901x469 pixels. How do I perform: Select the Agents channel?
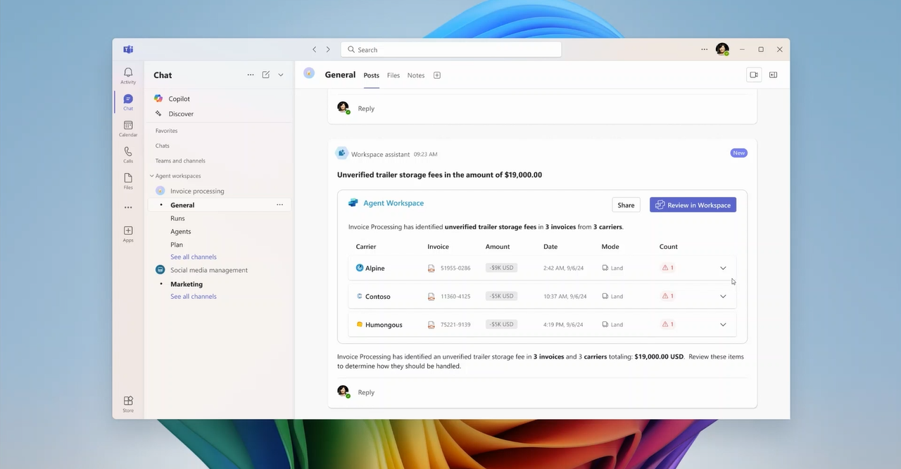180,231
